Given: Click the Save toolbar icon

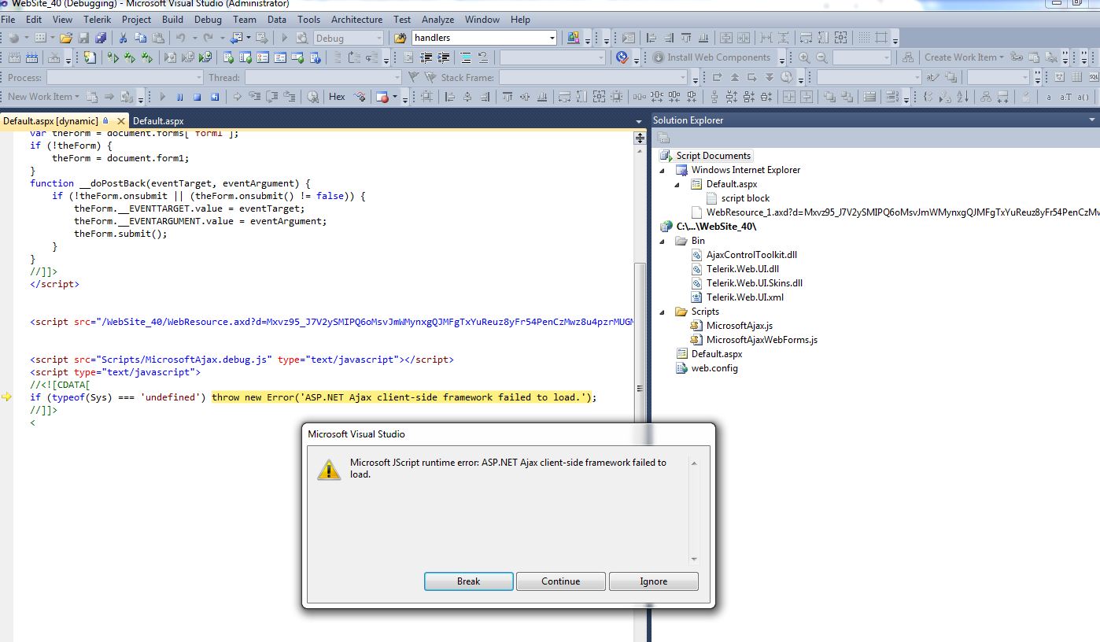Looking at the screenshot, I should point(83,38).
